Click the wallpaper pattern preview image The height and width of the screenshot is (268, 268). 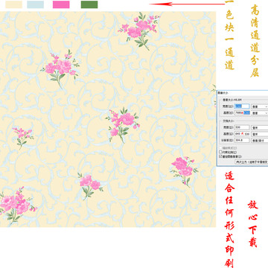[x=108, y=119]
